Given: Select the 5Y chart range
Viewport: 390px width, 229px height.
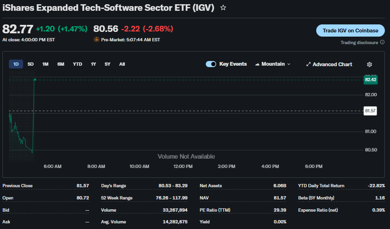Looking at the screenshot, I should point(108,64).
